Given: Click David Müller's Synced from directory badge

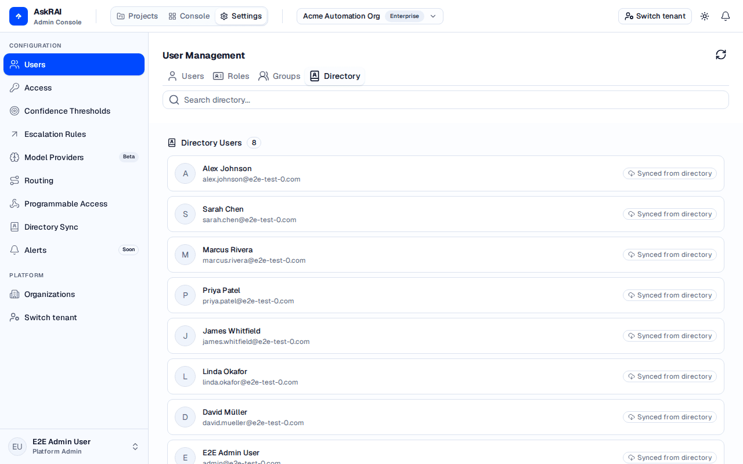Looking at the screenshot, I should coord(670,417).
